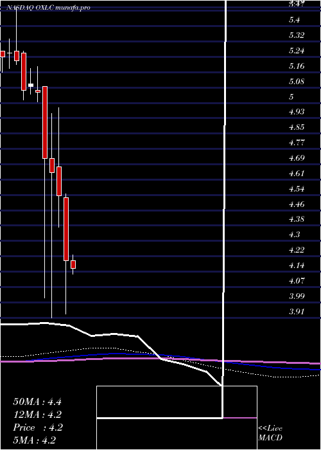
Task: Open the <<Live MACD label
Action: click(x=270, y=433)
